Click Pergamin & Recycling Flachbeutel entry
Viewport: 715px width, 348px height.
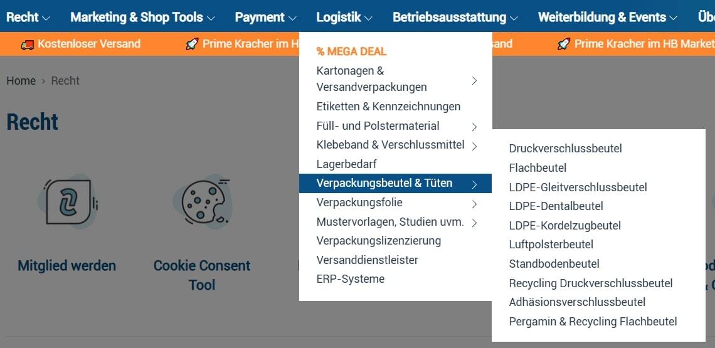tap(593, 322)
